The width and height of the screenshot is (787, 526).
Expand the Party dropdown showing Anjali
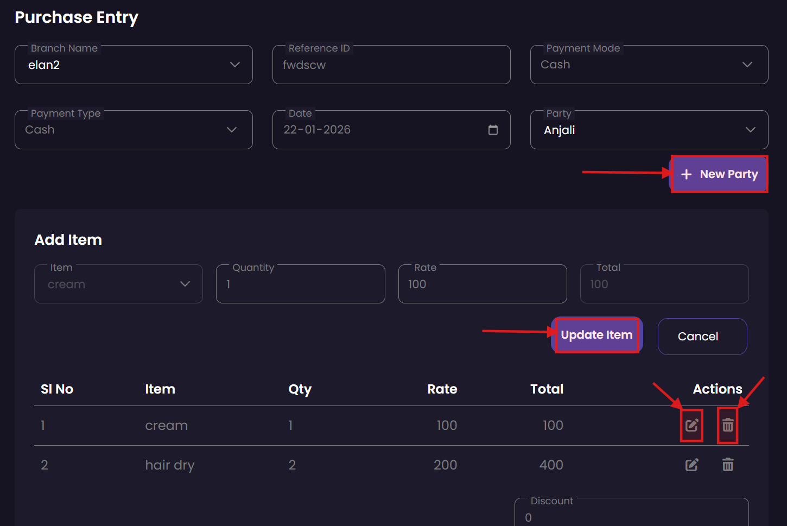coord(750,130)
